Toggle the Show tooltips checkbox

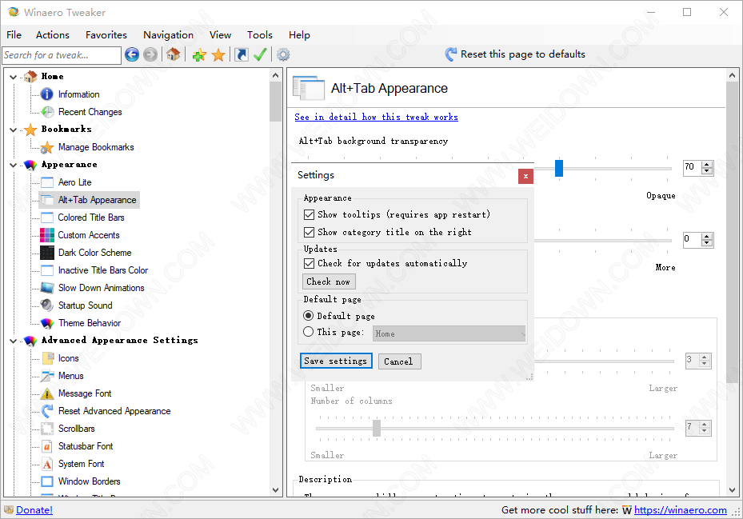click(x=309, y=214)
